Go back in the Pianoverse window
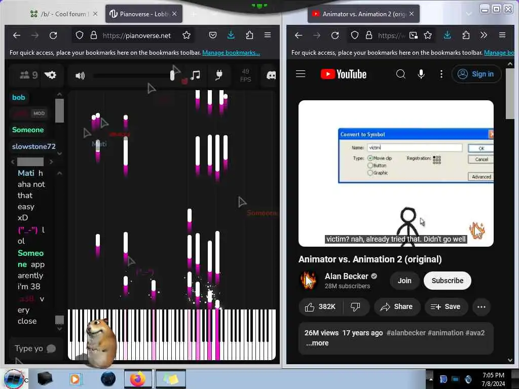Viewport: 519px width, 389px height. click(x=17, y=35)
